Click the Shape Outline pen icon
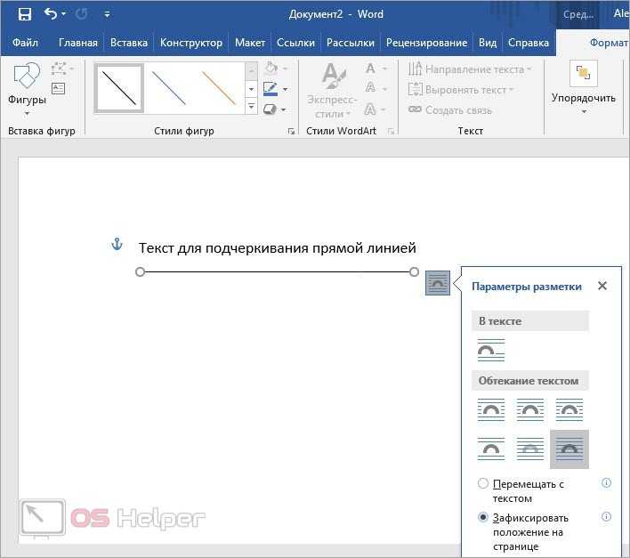This screenshot has width=630, height=558. [x=270, y=89]
